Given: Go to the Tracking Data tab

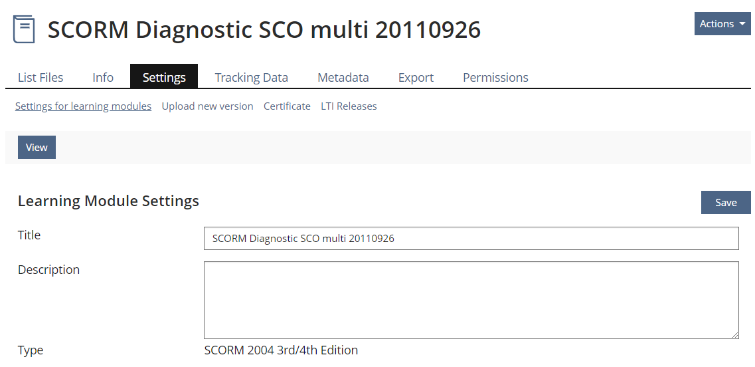Looking at the screenshot, I should 251,78.
